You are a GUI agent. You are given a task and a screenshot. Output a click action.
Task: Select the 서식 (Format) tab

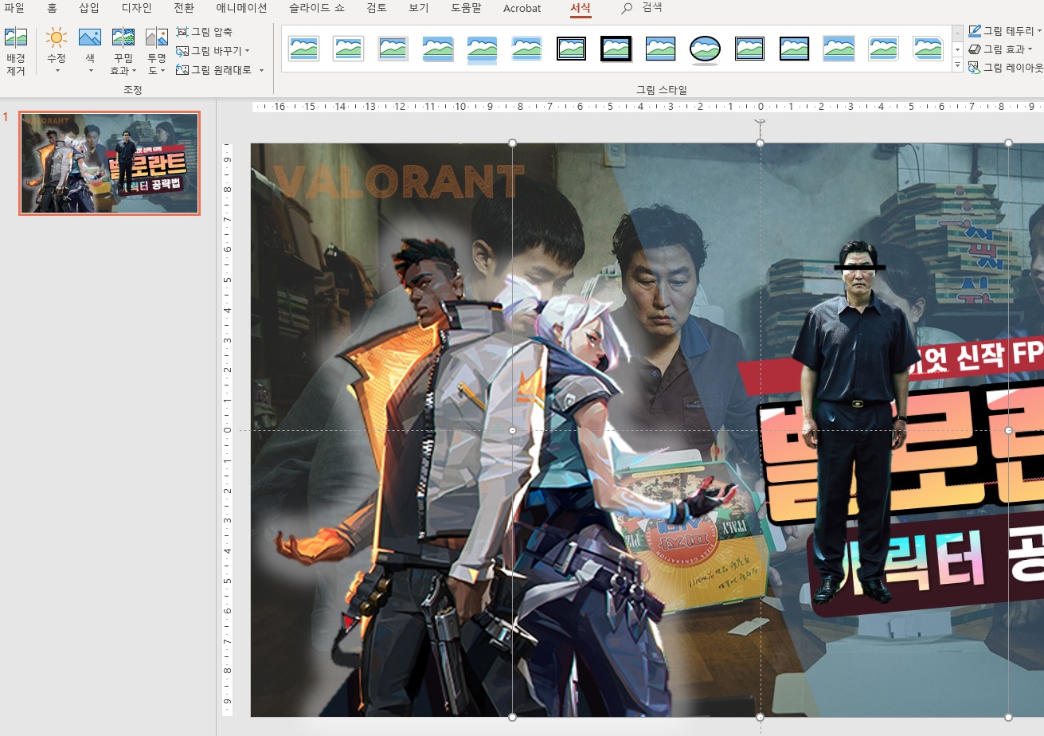581,8
